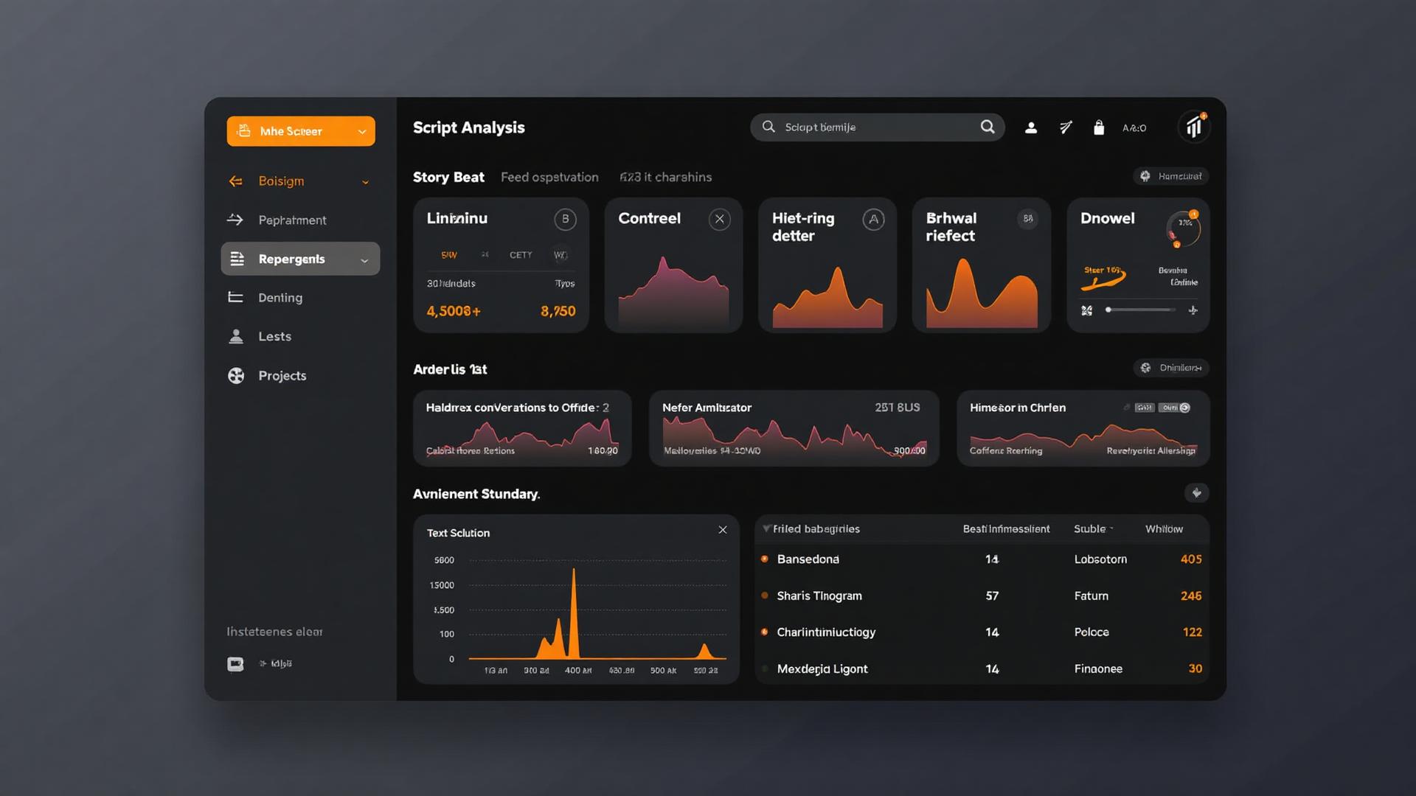Click the user profile icon in header
This screenshot has width=1416, height=796.
(x=1031, y=128)
